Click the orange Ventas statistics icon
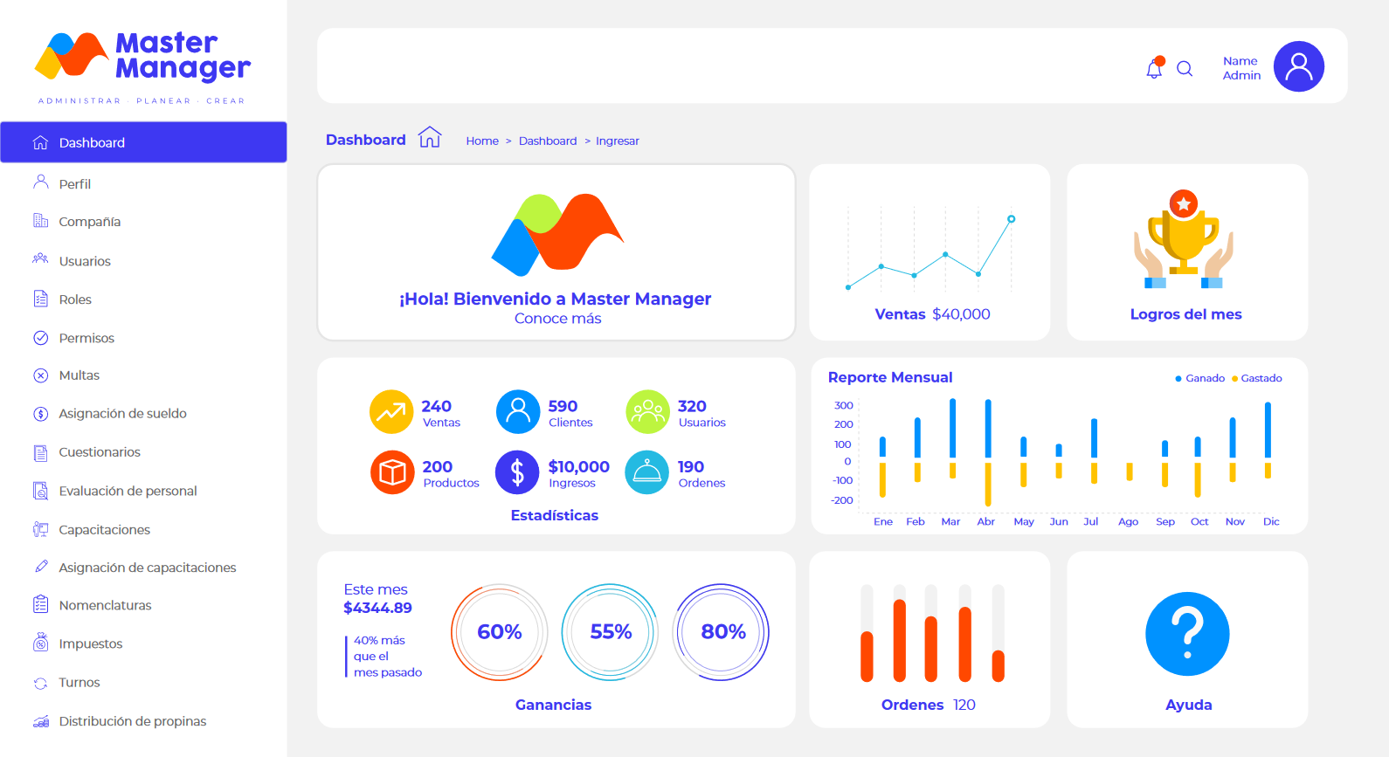 coord(391,412)
